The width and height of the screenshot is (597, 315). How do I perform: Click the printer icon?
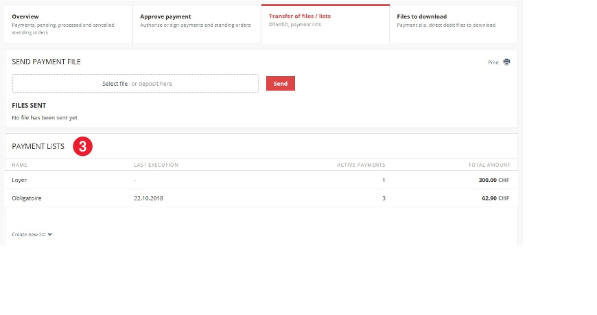[x=506, y=62]
